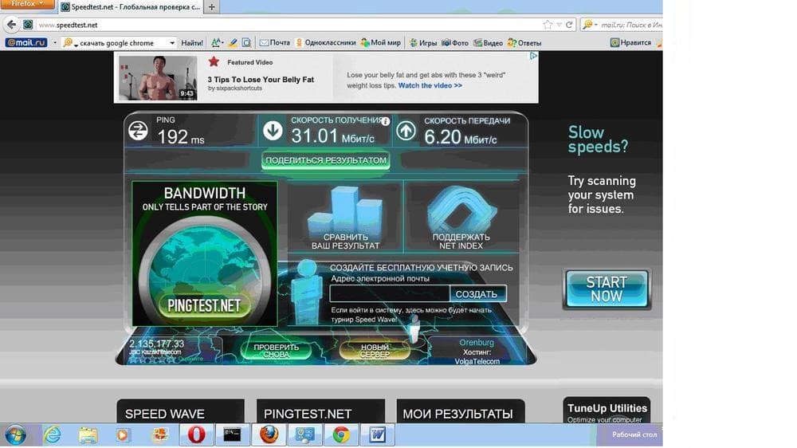Open the text size tool icon
797x448 pixels.
pyautogui.click(x=217, y=43)
